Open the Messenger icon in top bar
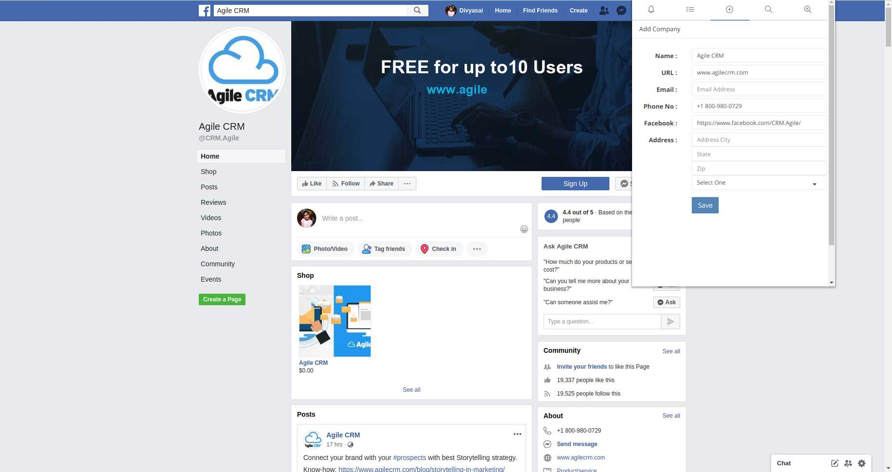Image resolution: width=892 pixels, height=472 pixels. click(621, 10)
